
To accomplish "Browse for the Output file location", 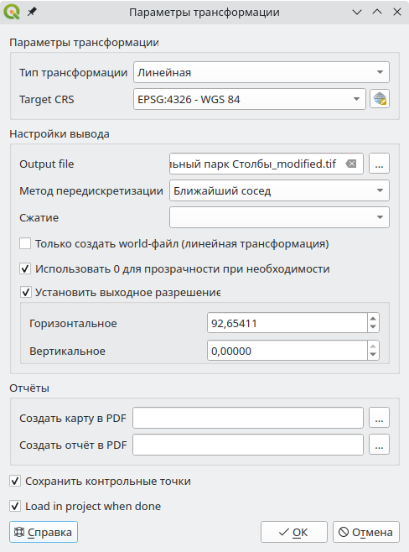I will coord(379,164).
